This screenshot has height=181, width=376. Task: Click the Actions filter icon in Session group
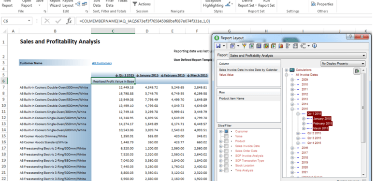click(135, 4)
